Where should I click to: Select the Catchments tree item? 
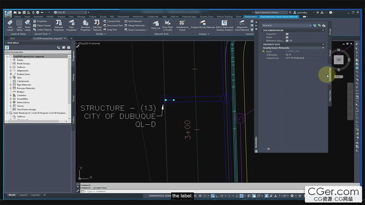[23, 81]
